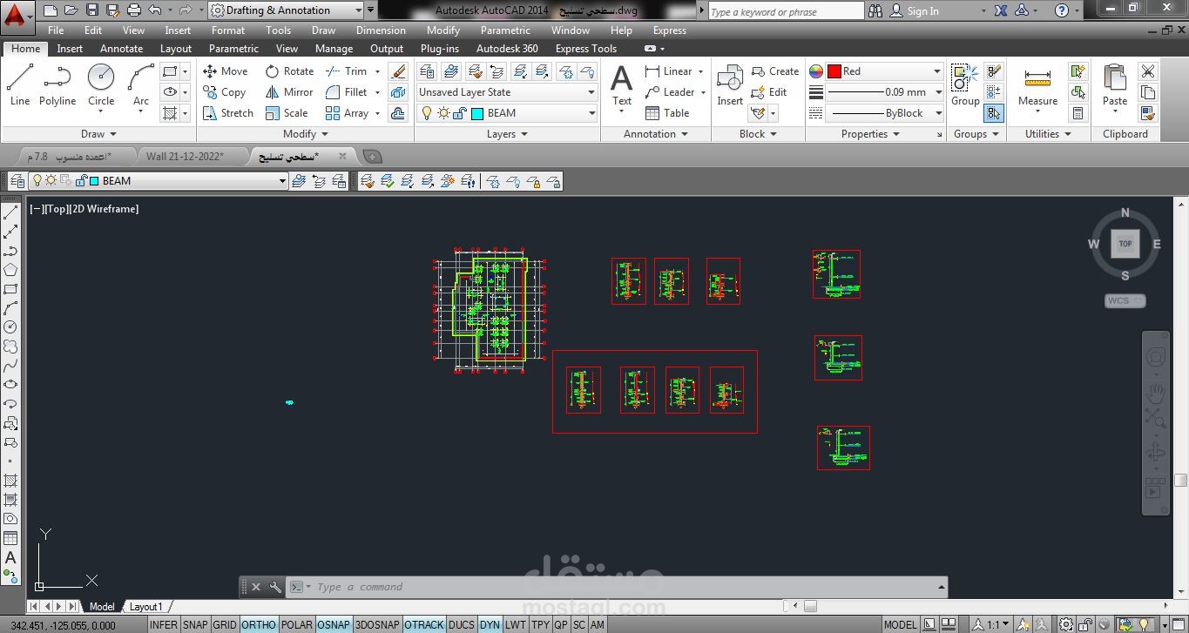
Task: Disable ORTHO mode
Action: coord(259,624)
